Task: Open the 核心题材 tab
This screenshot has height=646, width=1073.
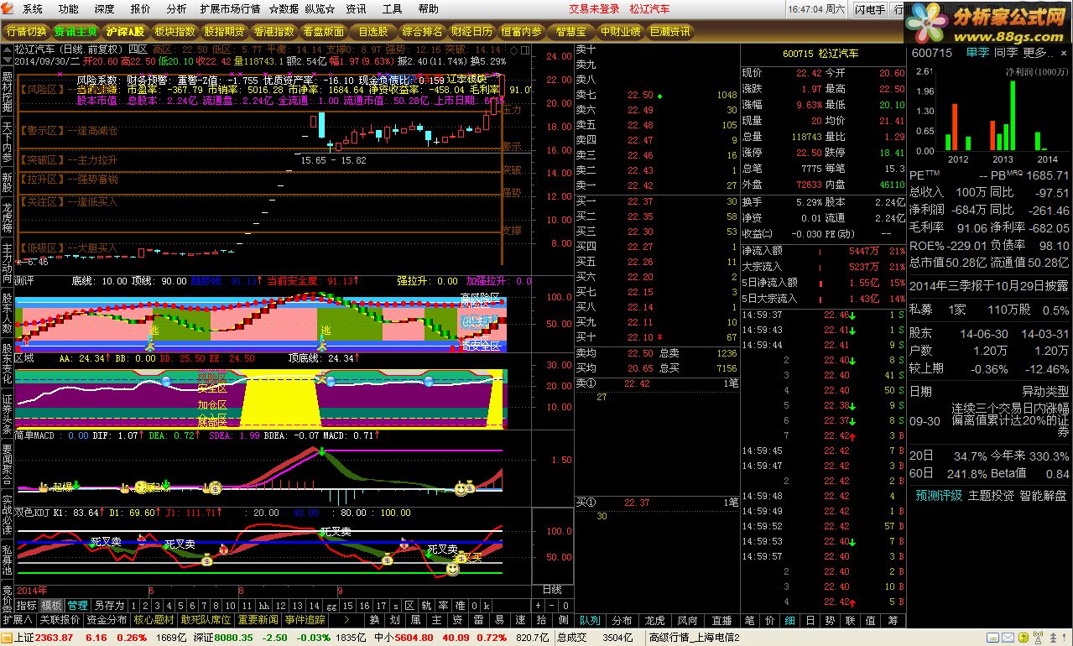Action: click(x=154, y=620)
